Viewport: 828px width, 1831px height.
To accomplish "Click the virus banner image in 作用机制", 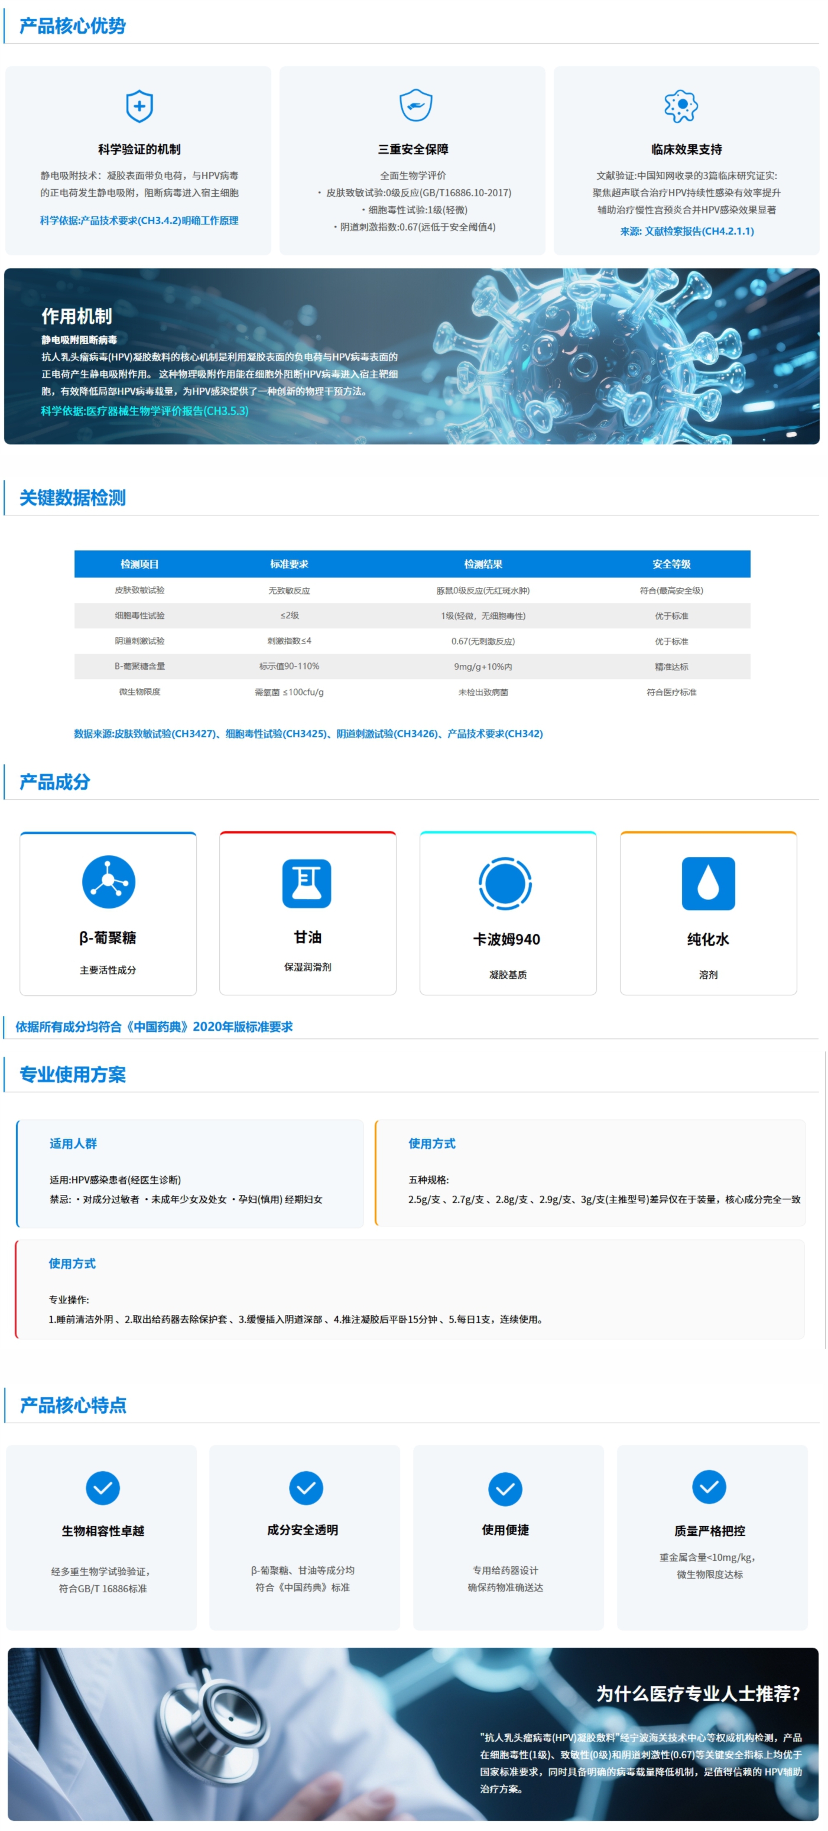I will (x=411, y=356).
